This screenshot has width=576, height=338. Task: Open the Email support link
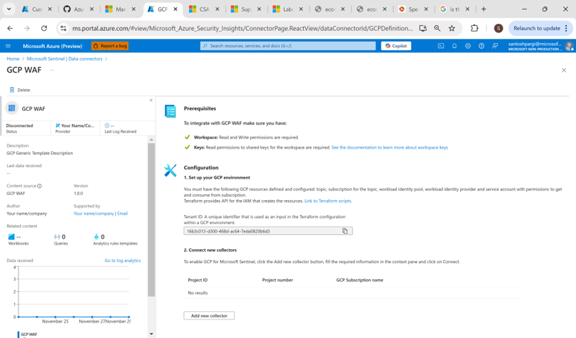coord(123,214)
